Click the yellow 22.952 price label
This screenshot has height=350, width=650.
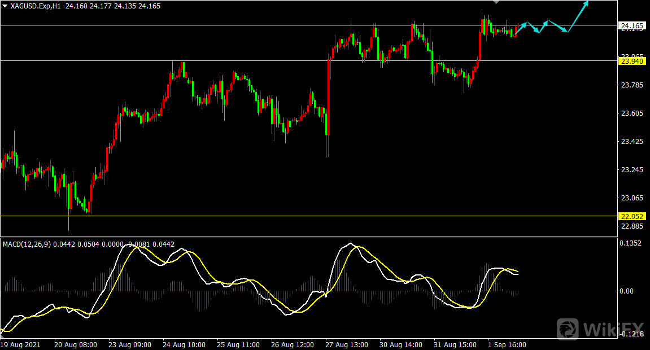[x=632, y=216]
